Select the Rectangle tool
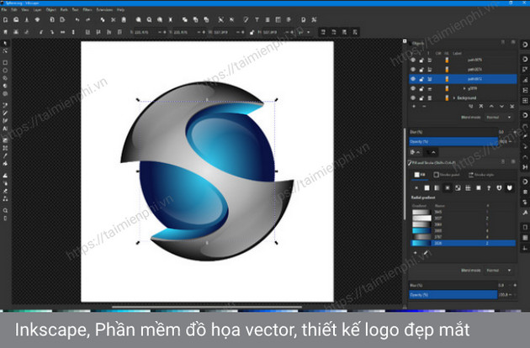Image resolution: width=530 pixels, height=348 pixels. [x=5, y=63]
